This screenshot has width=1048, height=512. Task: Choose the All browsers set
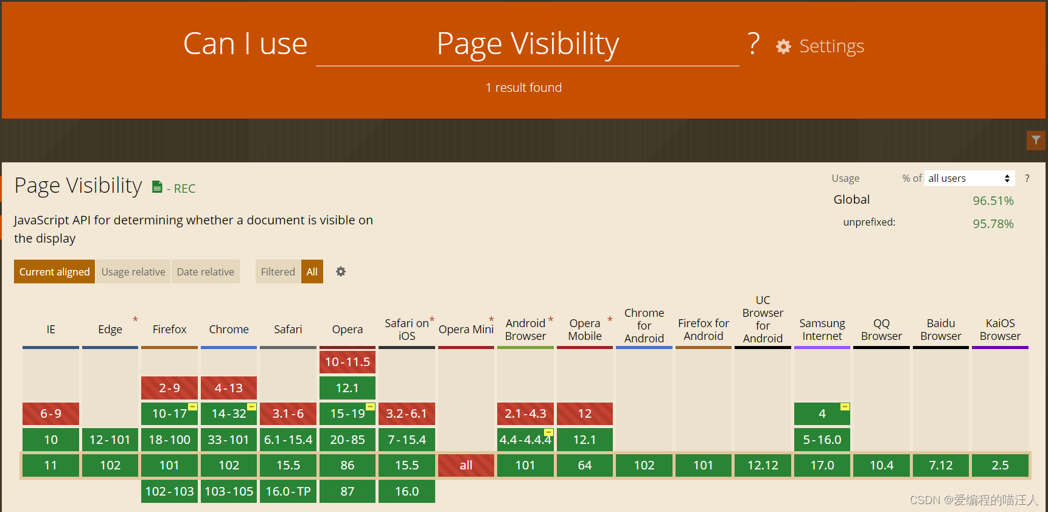(312, 272)
